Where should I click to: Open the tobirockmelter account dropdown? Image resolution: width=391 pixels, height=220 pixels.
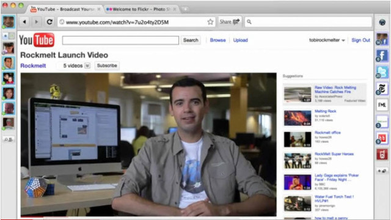(327, 40)
